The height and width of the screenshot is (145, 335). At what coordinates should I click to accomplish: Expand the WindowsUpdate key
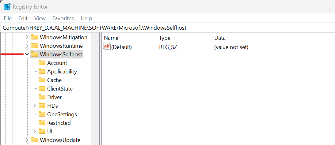pos(27,140)
